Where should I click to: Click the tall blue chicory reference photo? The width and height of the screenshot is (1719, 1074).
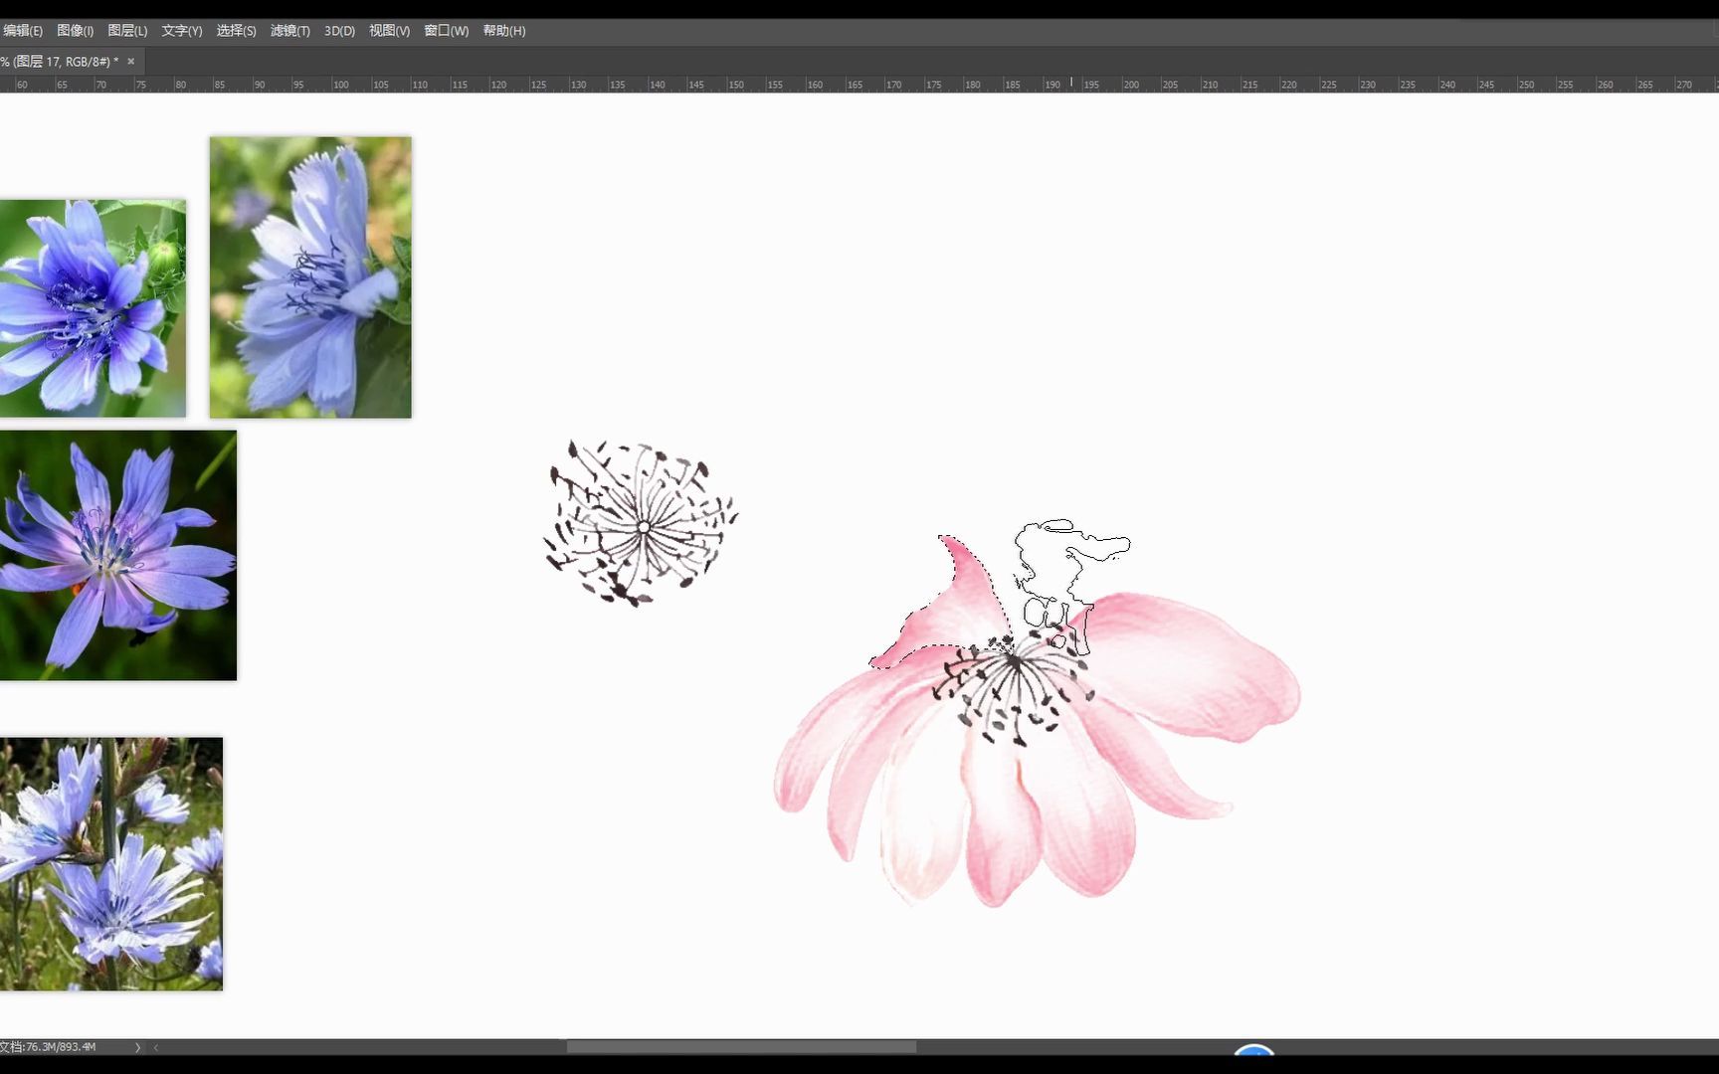(x=310, y=277)
